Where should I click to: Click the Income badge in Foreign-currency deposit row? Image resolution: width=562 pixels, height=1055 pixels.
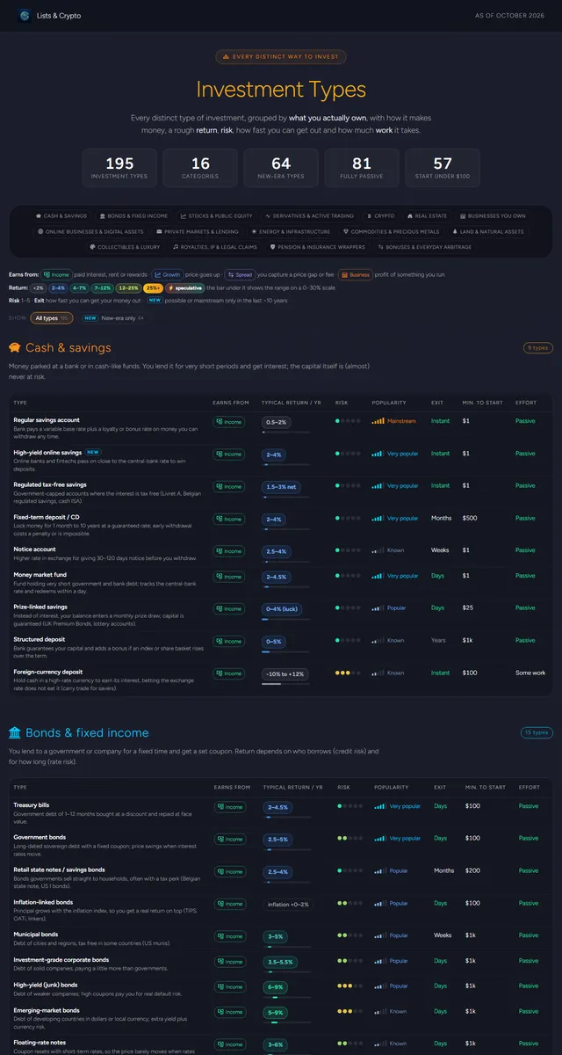click(x=228, y=673)
